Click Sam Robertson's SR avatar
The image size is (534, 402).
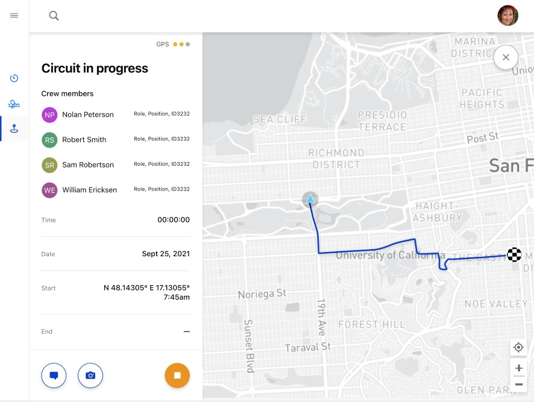coord(49,165)
